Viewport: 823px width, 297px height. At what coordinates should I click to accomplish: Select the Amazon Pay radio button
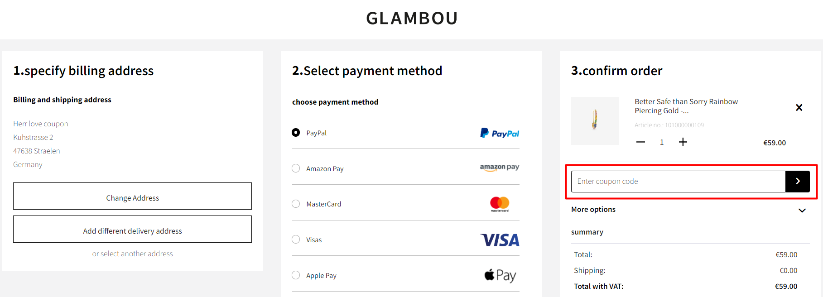[x=296, y=168]
